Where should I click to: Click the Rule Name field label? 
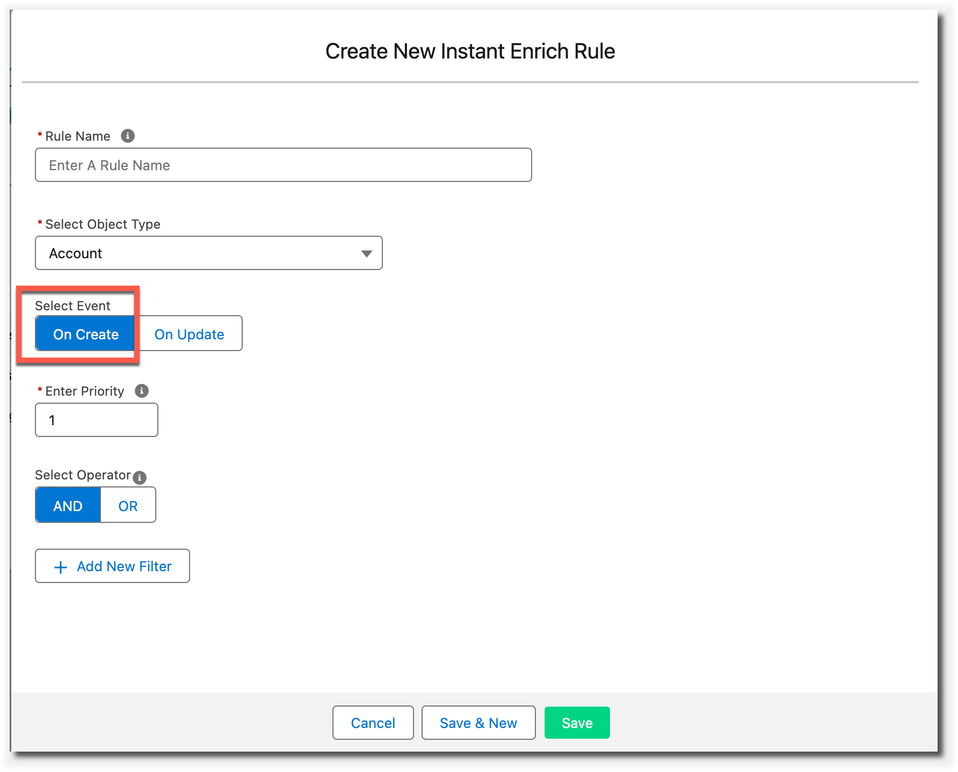click(x=77, y=136)
